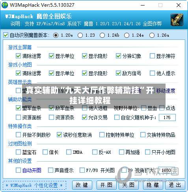
Task: Enable the 再加强 checkbox
Action: pyautogui.click(x=121, y=152)
